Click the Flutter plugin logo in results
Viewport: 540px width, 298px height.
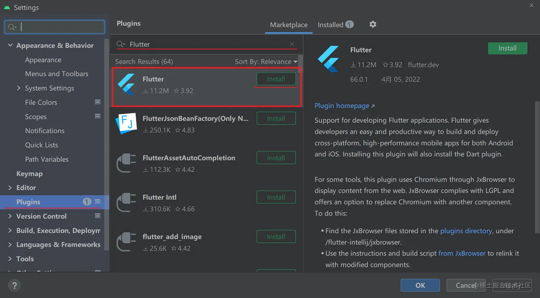tap(126, 84)
